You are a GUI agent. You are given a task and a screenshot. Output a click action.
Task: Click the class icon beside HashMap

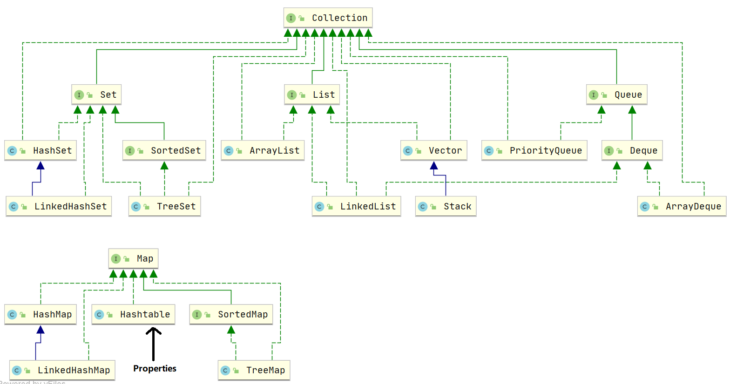12,315
